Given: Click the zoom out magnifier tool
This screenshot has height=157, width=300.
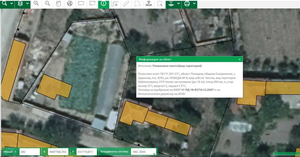Looking at the screenshot, I should point(47,4).
